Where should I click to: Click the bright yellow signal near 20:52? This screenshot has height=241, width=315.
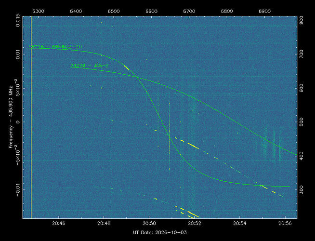pos(193,146)
